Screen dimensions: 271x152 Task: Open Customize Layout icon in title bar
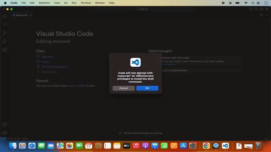click(x=267, y=9)
